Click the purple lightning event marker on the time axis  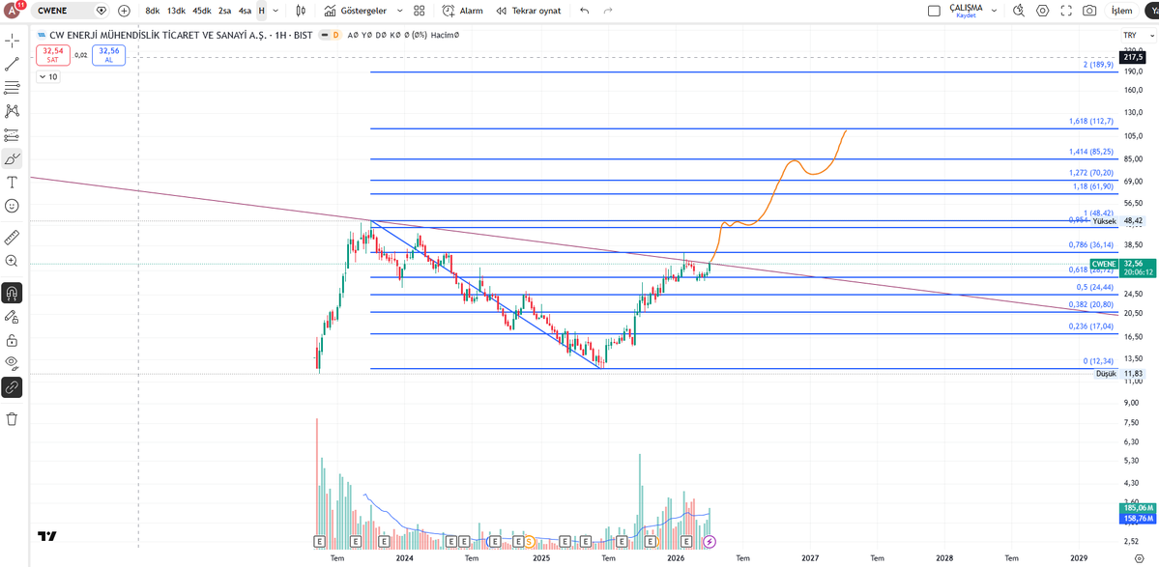click(x=710, y=541)
